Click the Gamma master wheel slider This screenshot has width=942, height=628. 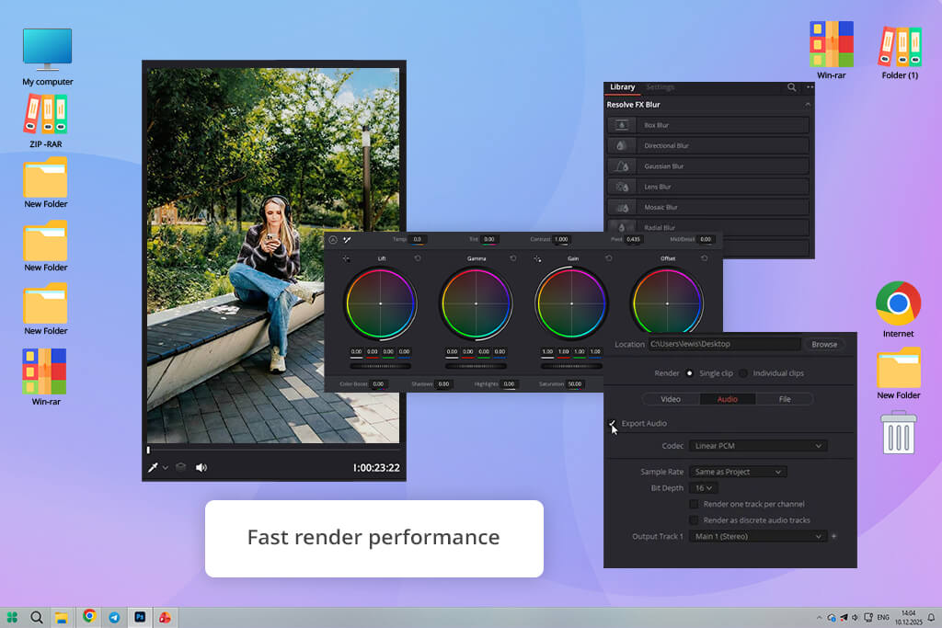[x=476, y=366]
